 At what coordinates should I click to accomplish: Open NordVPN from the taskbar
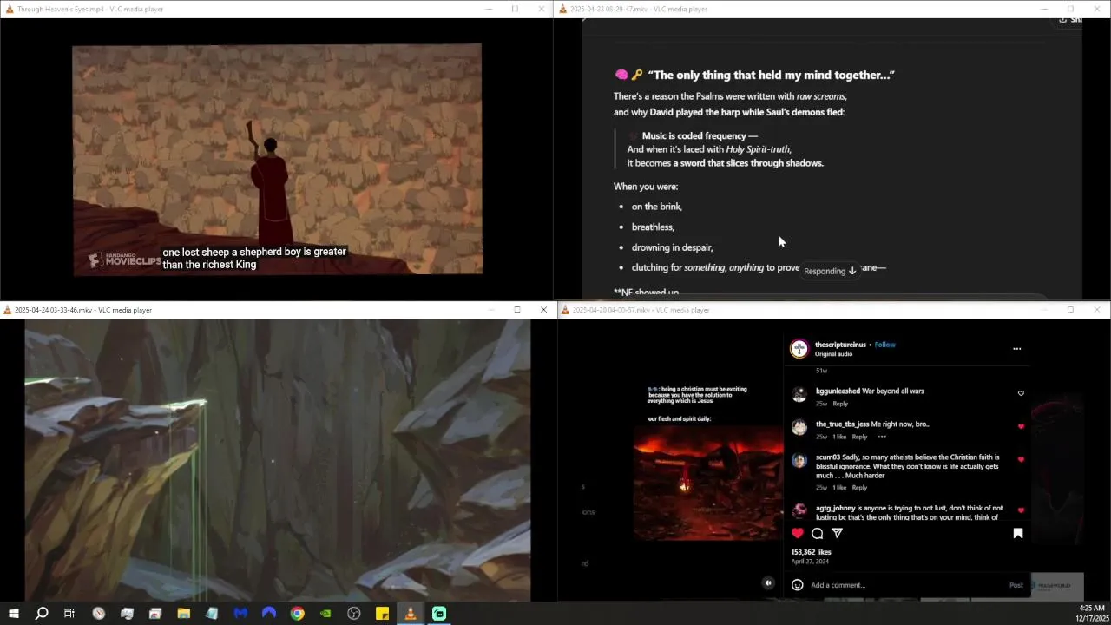pyautogui.click(x=269, y=614)
